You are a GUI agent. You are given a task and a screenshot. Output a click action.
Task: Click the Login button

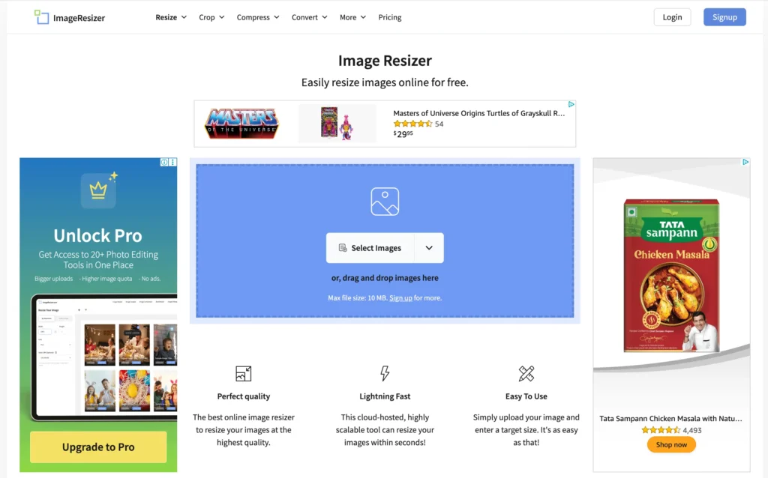[672, 17]
